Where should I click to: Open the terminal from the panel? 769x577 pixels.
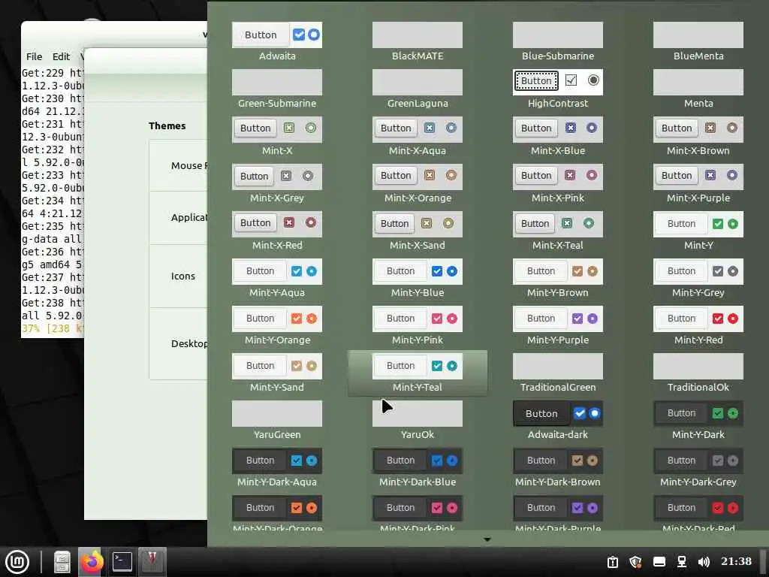click(x=122, y=562)
